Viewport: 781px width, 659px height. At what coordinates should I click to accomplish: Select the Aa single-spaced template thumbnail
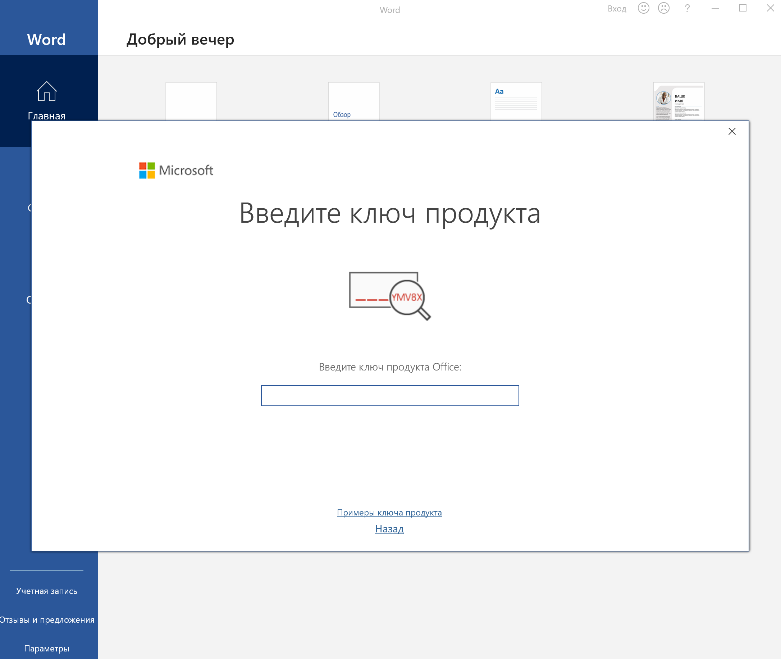pos(516,101)
